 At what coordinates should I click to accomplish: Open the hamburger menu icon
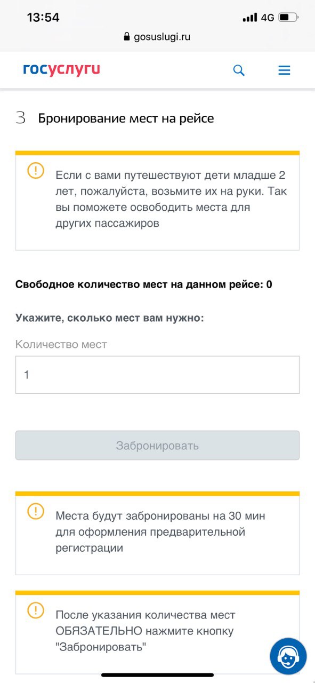click(x=284, y=70)
